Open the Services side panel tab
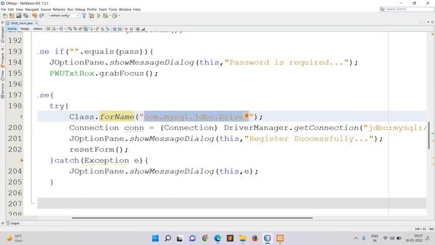This screenshot has width=435, height=245. pyautogui.click(x=3, y=91)
